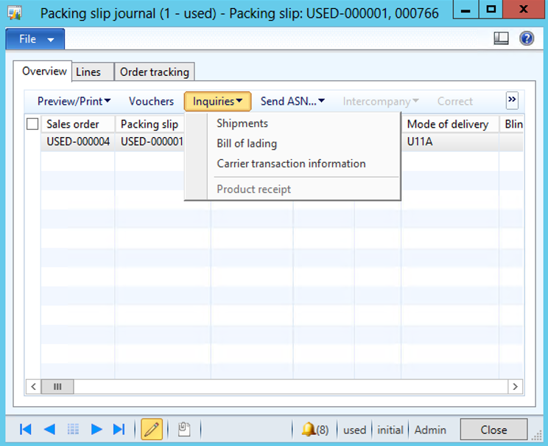Click the view layout icon beside help
548x446 pixels.
point(502,39)
